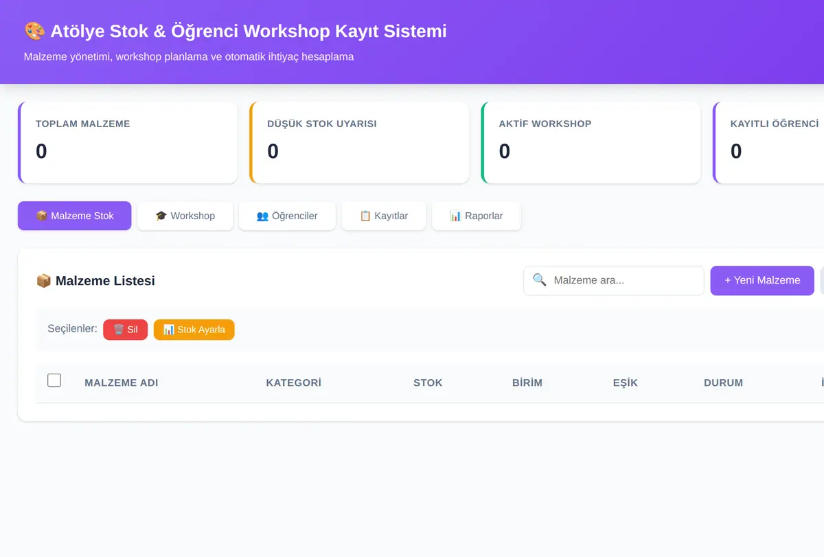This screenshot has width=824, height=557.
Task: Click the magnifier icon in search box
Action: point(540,280)
